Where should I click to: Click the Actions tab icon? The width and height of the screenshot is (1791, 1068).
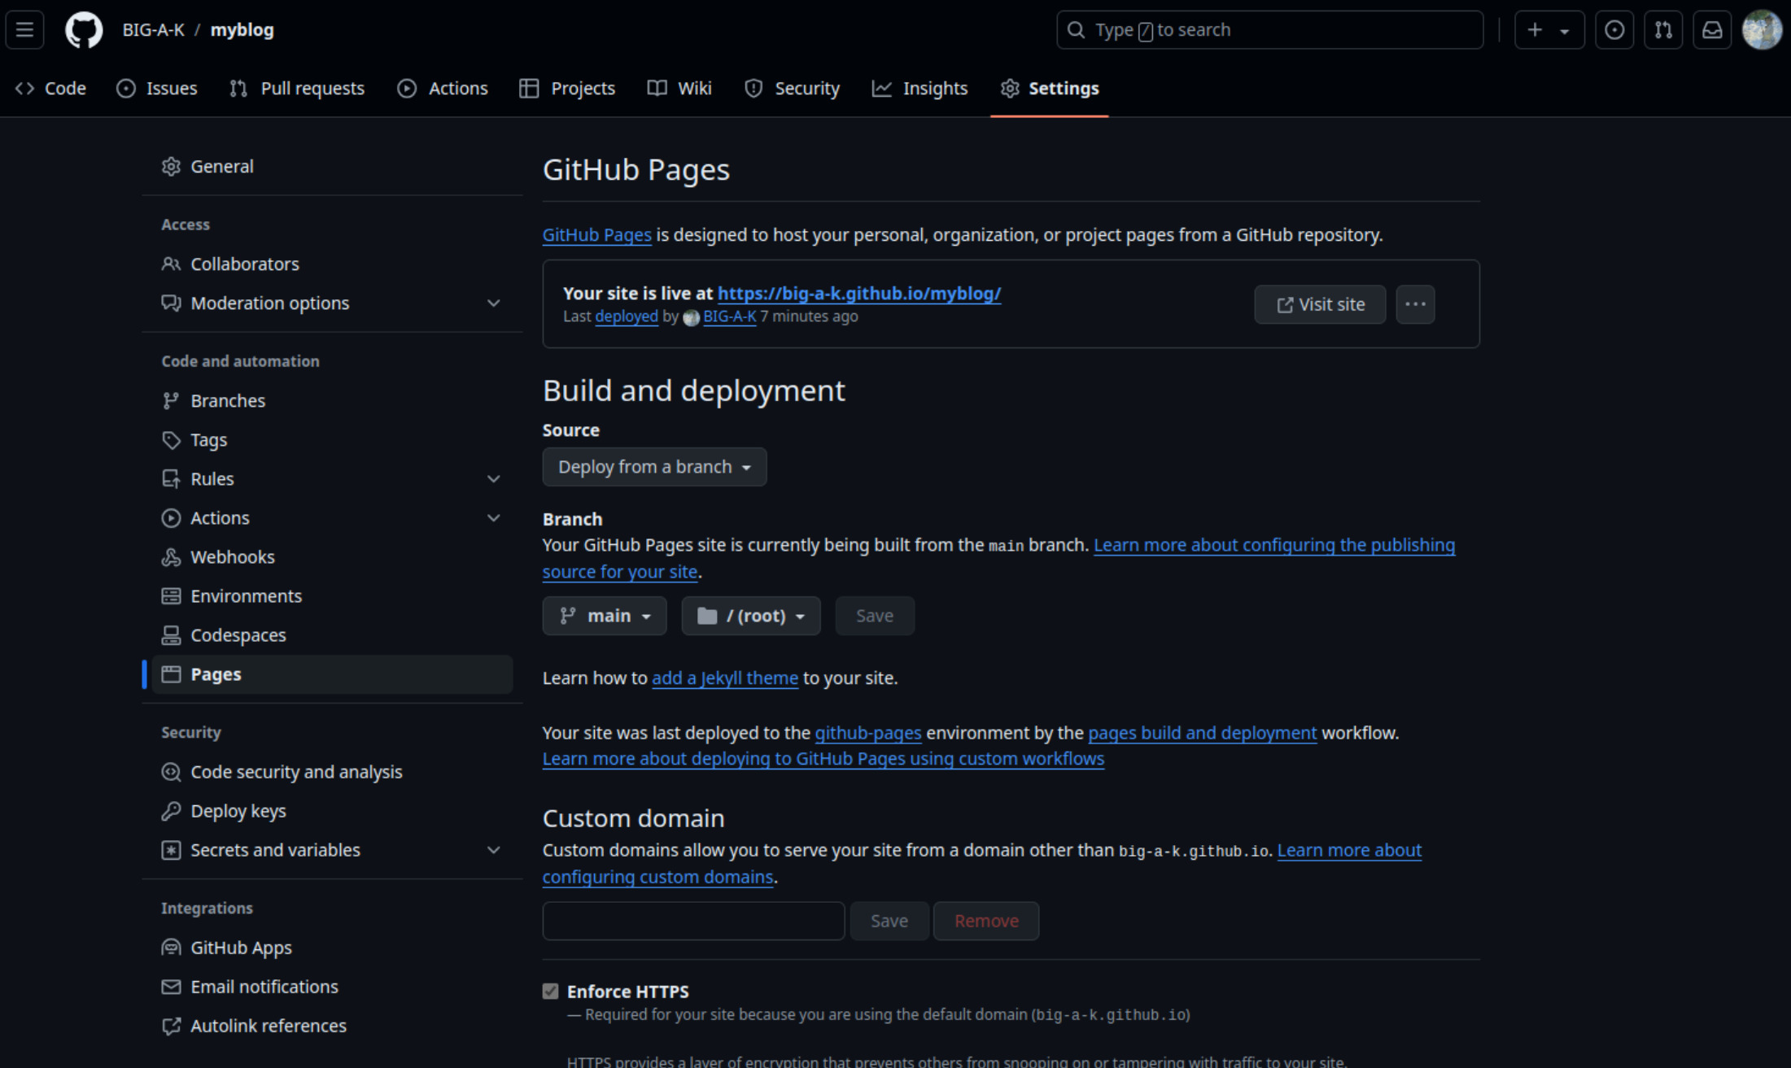(407, 88)
